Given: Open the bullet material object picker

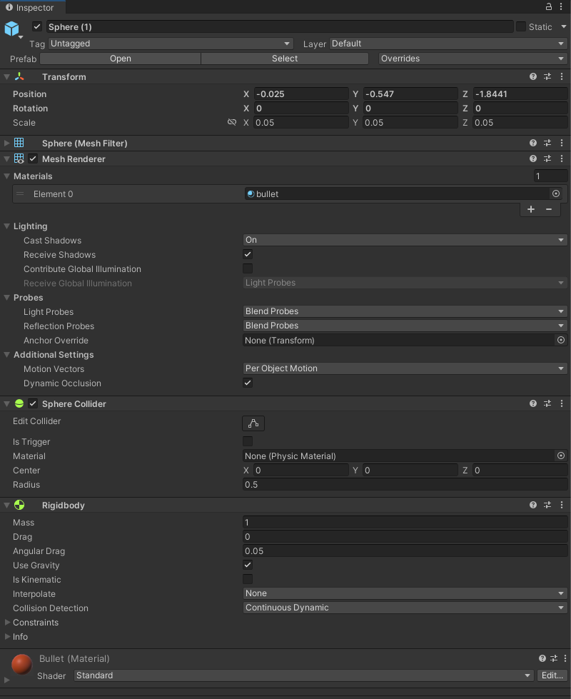Looking at the screenshot, I should click(556, 193).
